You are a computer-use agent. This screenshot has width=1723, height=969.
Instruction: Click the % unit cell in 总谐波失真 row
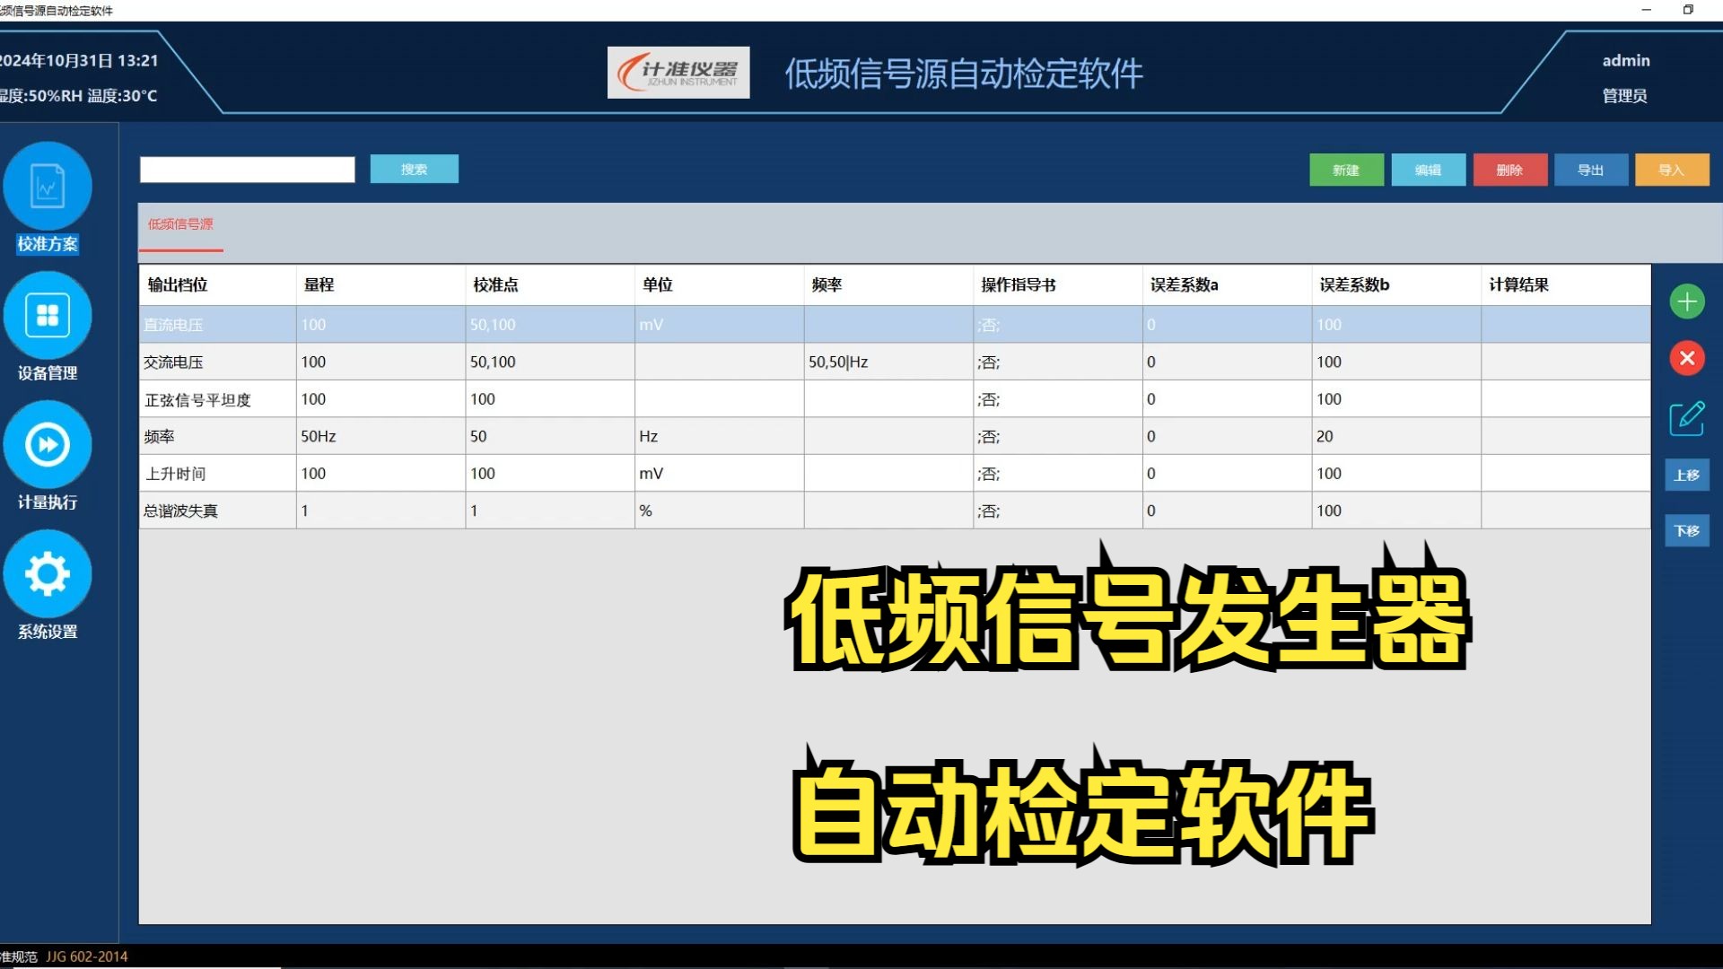point(720,511)
